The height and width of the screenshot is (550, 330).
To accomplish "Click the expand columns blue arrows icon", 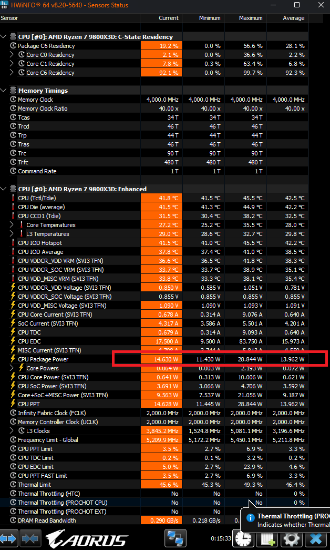I will [10, 539].
